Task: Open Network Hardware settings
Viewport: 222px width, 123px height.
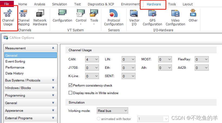Action: [x=40, y=18]
